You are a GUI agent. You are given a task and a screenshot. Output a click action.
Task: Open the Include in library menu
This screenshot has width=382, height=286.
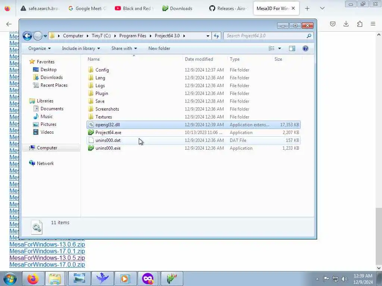(x=81, y=48)
